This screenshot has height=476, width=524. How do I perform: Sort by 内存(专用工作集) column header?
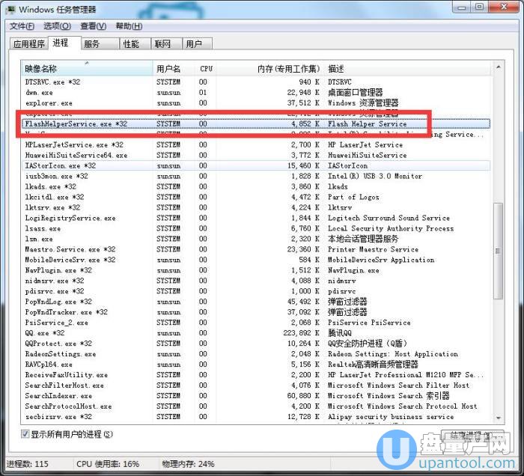point(287,69)
